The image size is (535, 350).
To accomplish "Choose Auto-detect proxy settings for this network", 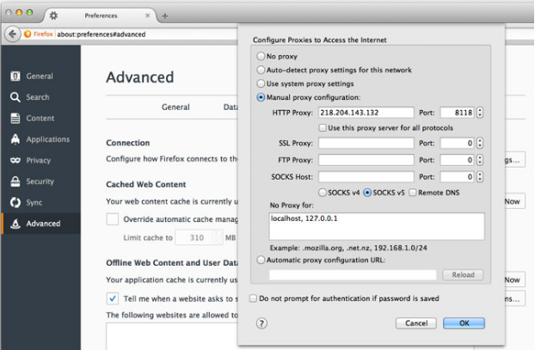I will [x=261, y=70].
